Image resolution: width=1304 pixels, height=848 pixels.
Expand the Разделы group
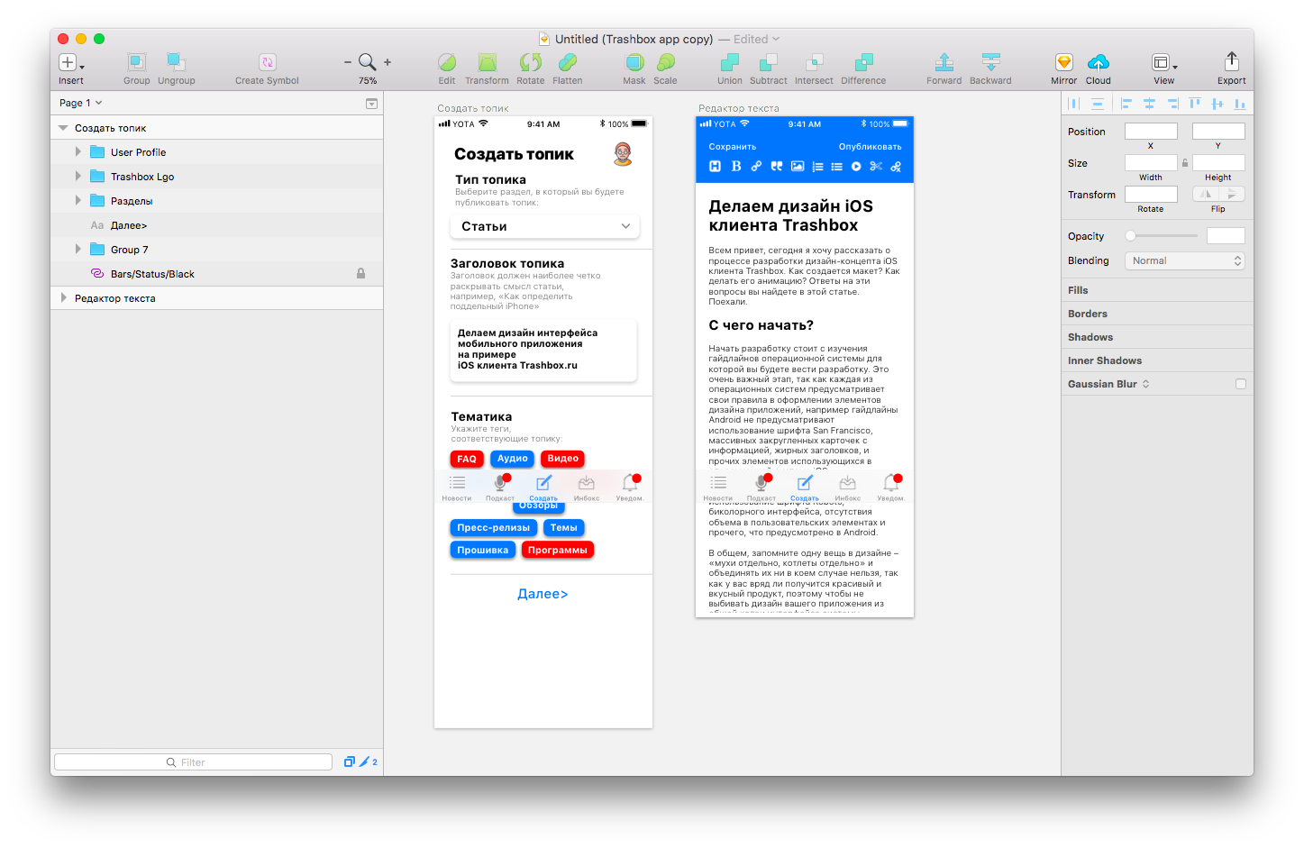point(78,201)
